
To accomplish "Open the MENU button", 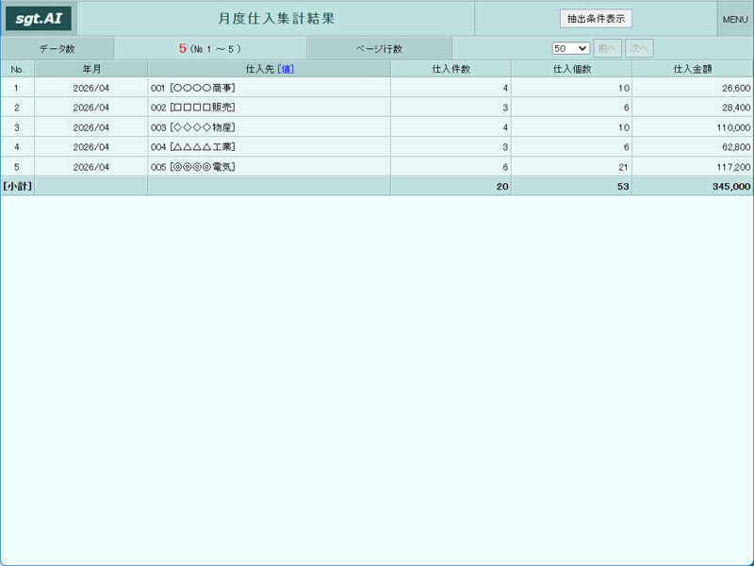I will tap(735, 19).
